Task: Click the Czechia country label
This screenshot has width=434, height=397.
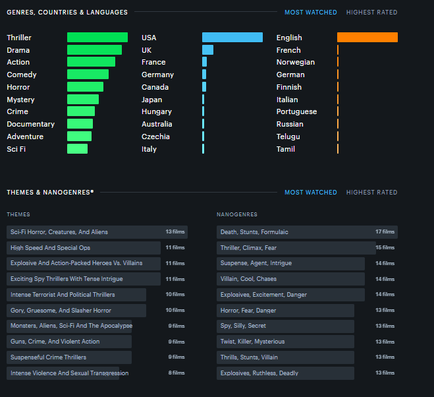Action: click(155, 137)
